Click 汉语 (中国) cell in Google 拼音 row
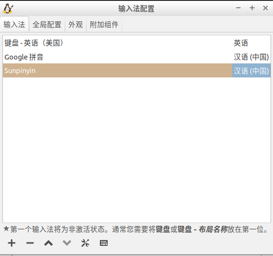This screenshot has height=256, width=273. point(251,57)
